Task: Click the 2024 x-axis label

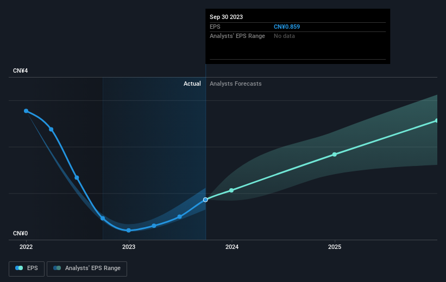Action: 232,247
